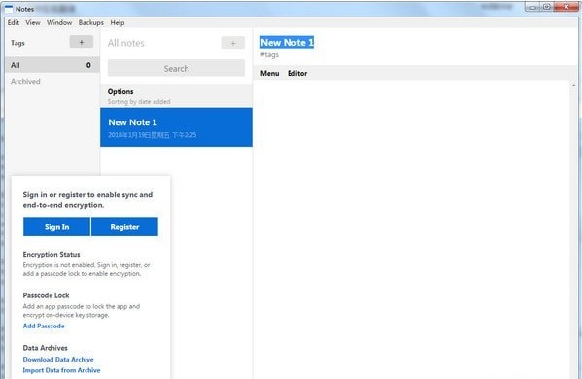Click inside the note text area

[411, 230]
